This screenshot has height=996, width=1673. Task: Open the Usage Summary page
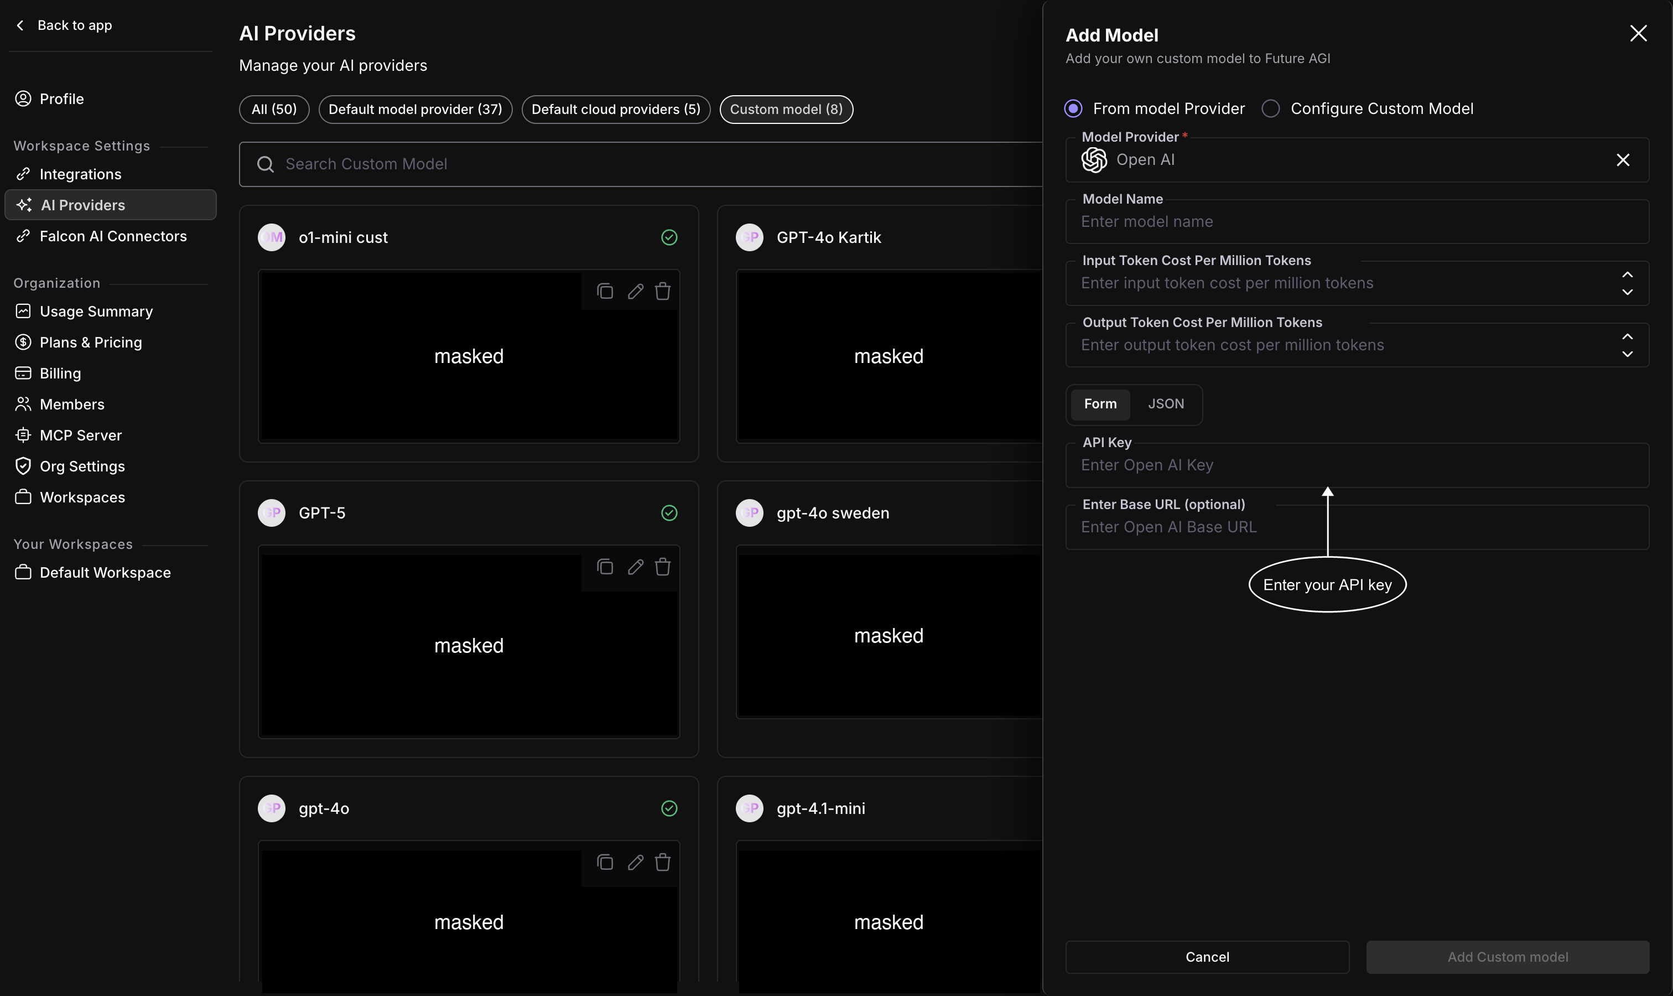[x=84, y=312]
